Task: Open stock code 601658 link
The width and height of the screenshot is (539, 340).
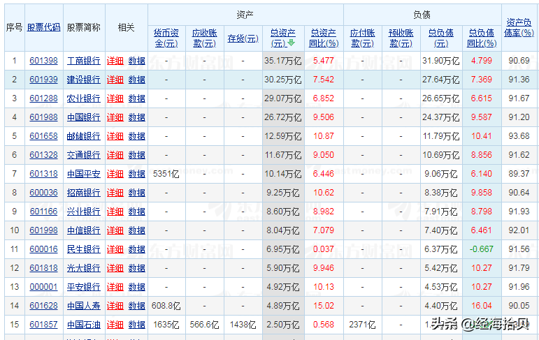Action: pos(43,136)
